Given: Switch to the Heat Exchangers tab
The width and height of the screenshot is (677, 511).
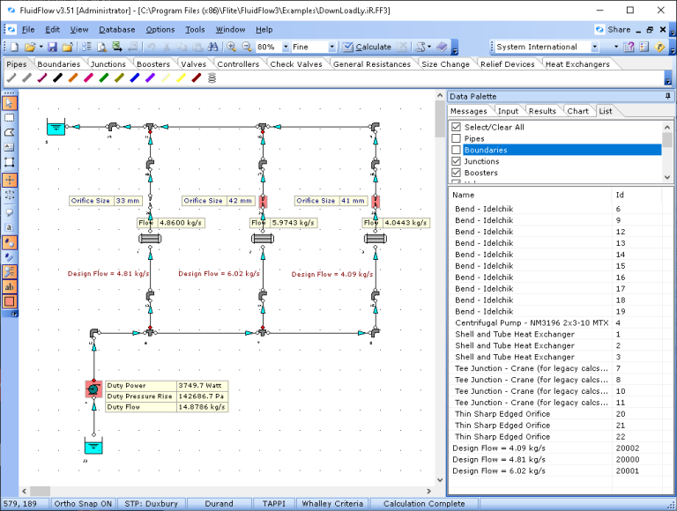Looking at the screenshot, I should pos(577,63).
